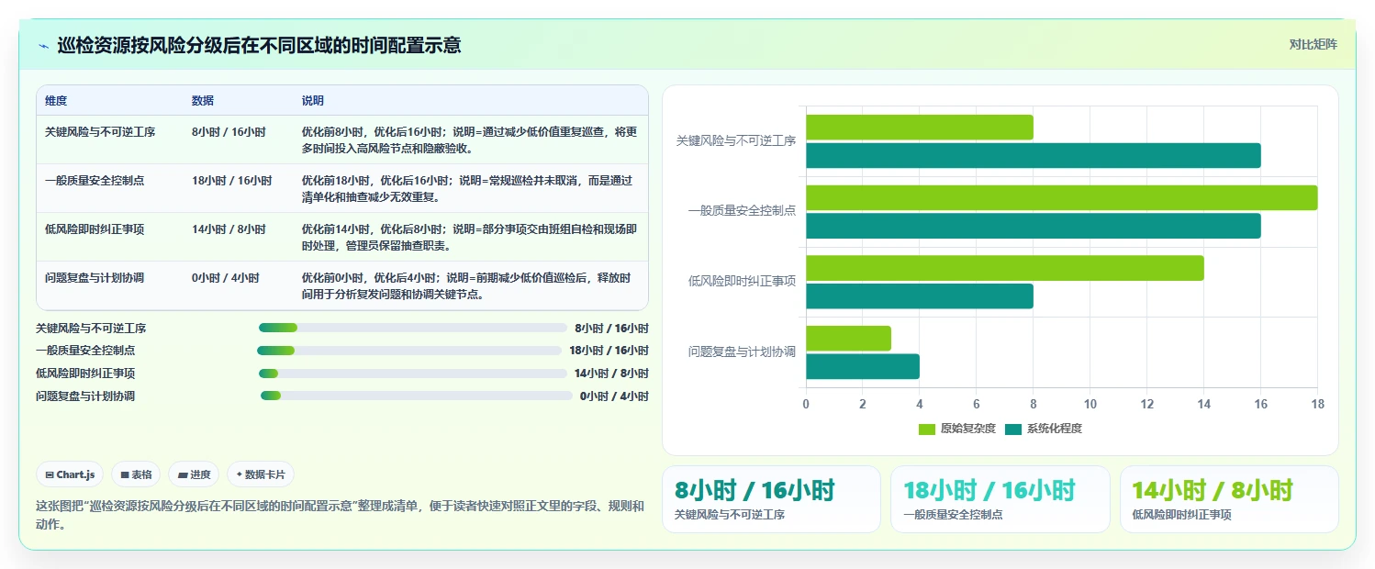Click light green bar for 关键风险与不可逆工序
Viewport: 1375px width, 569px height.
click(920, 128)
